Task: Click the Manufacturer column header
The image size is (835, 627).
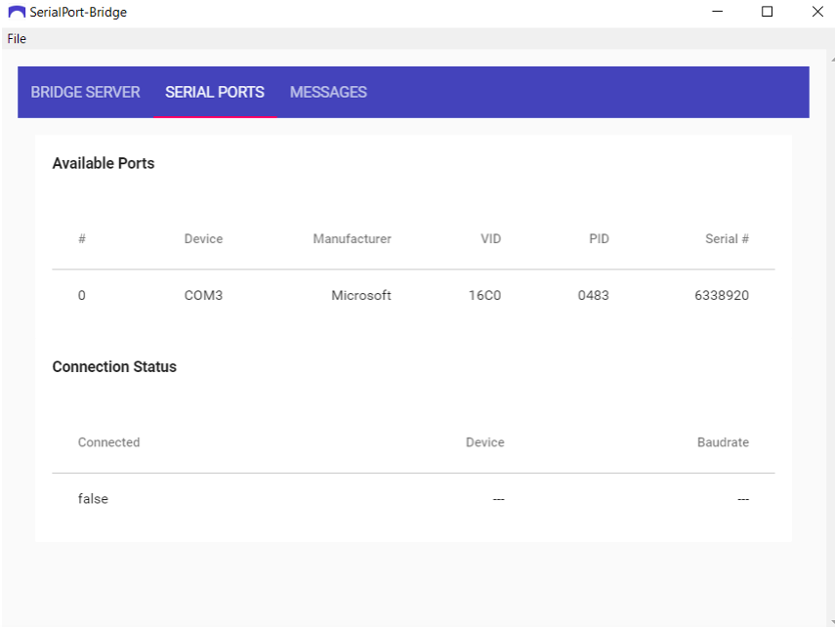Action: point(352,239)
